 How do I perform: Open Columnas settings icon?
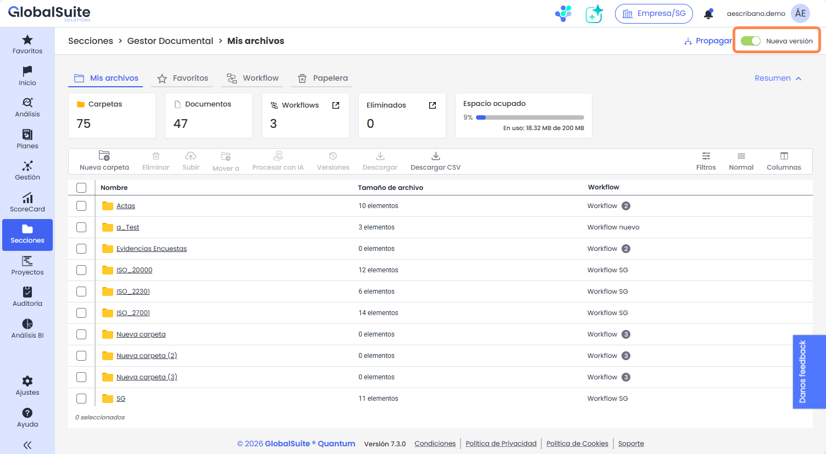784,156
